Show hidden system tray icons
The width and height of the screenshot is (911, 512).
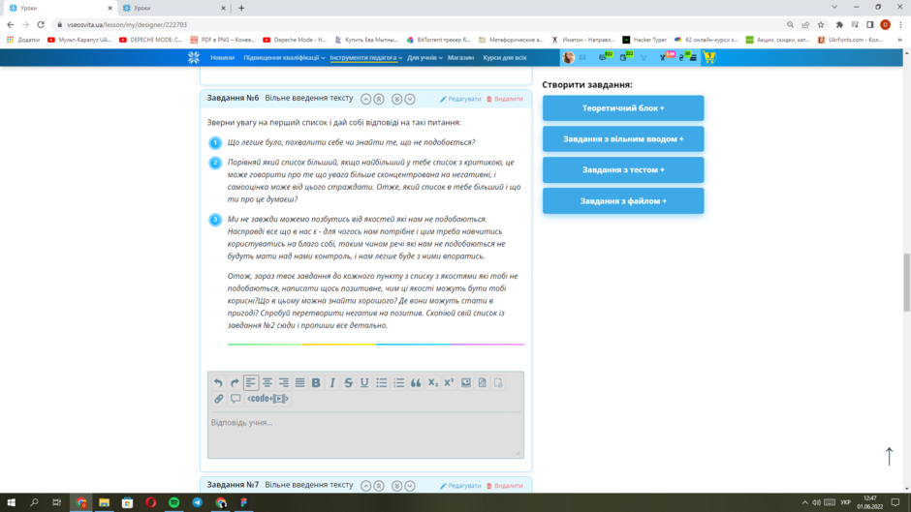(x=804, y=502)
